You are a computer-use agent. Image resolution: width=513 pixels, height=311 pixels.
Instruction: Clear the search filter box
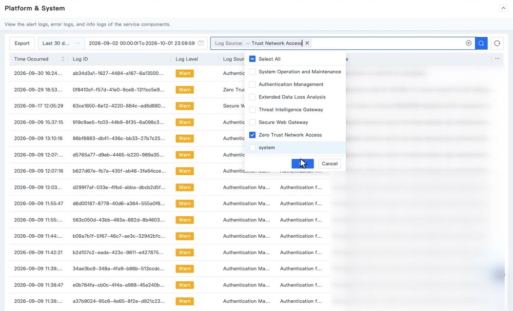pos(468,43)
